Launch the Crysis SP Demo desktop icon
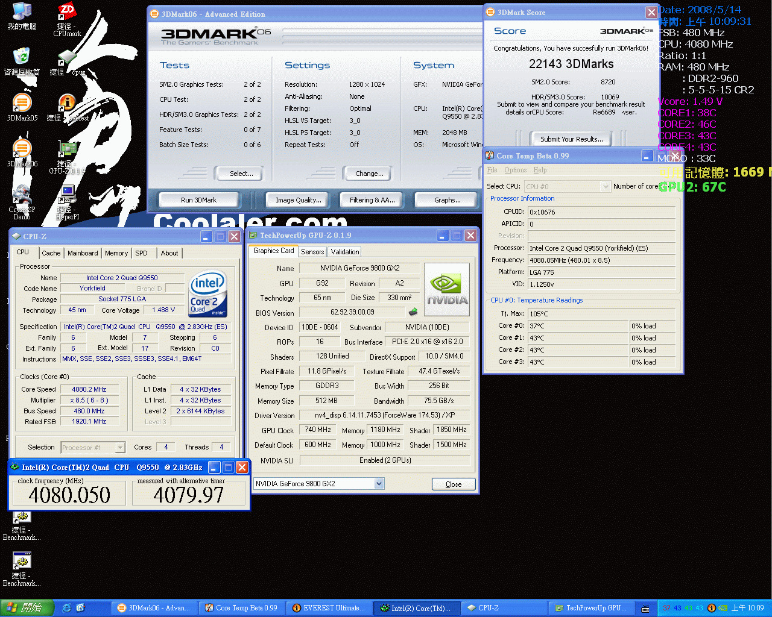Screen dimensions: 772x617 coord(22,202)
